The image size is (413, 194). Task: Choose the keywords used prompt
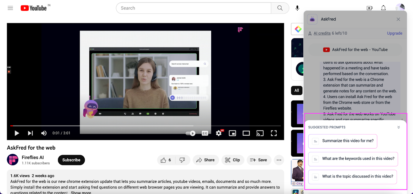coord(353,159)
